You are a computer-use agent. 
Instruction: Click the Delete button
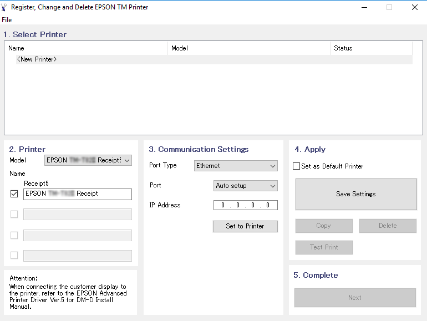pos(388,226)
